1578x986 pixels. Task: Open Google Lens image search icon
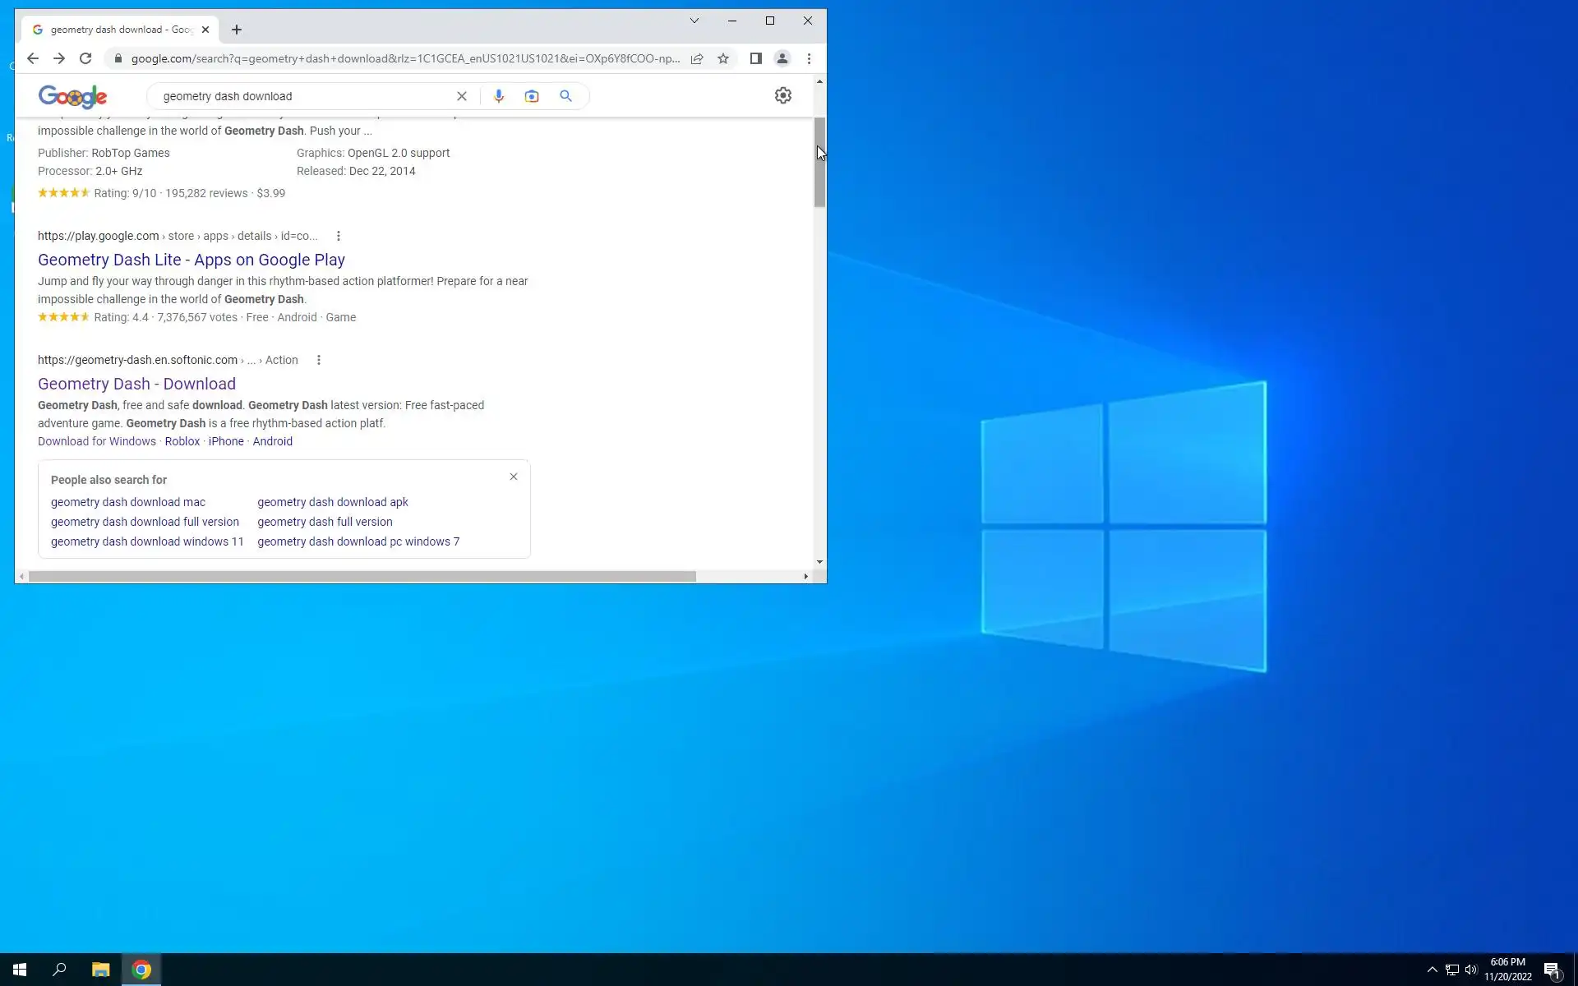click(x=532, y=96)
